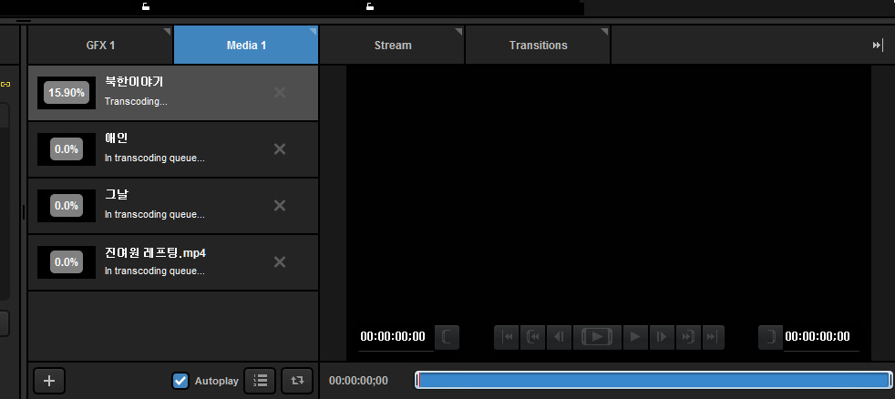Image resolution: width=895 pixels, height=399 pixels.
Task: Expand the Transitions tab corner menu
Action: 604,31
